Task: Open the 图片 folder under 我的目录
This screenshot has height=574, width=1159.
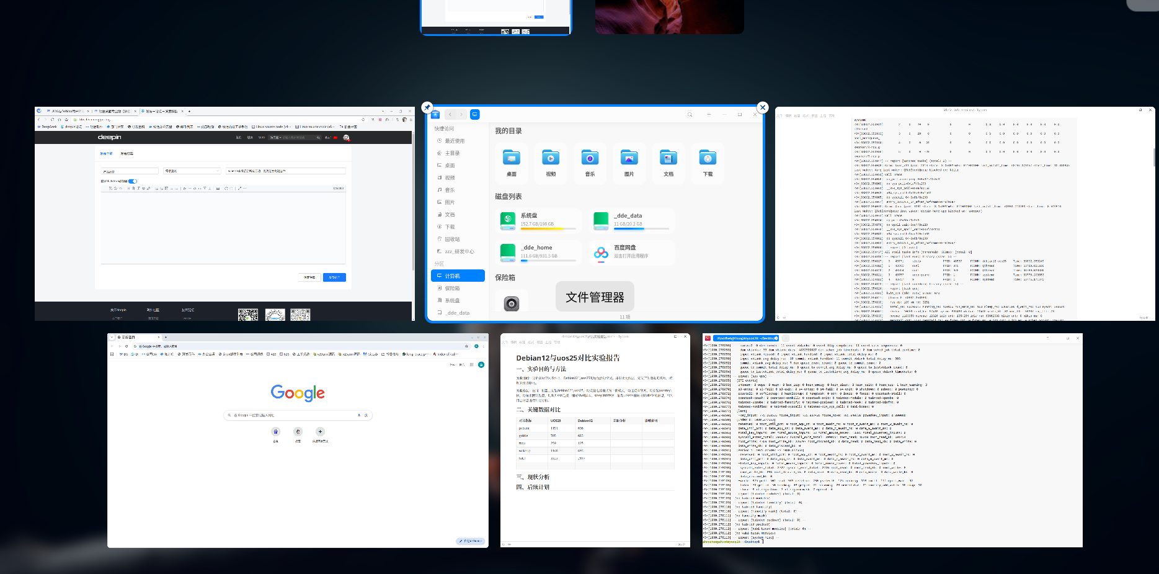Action: 629,163
